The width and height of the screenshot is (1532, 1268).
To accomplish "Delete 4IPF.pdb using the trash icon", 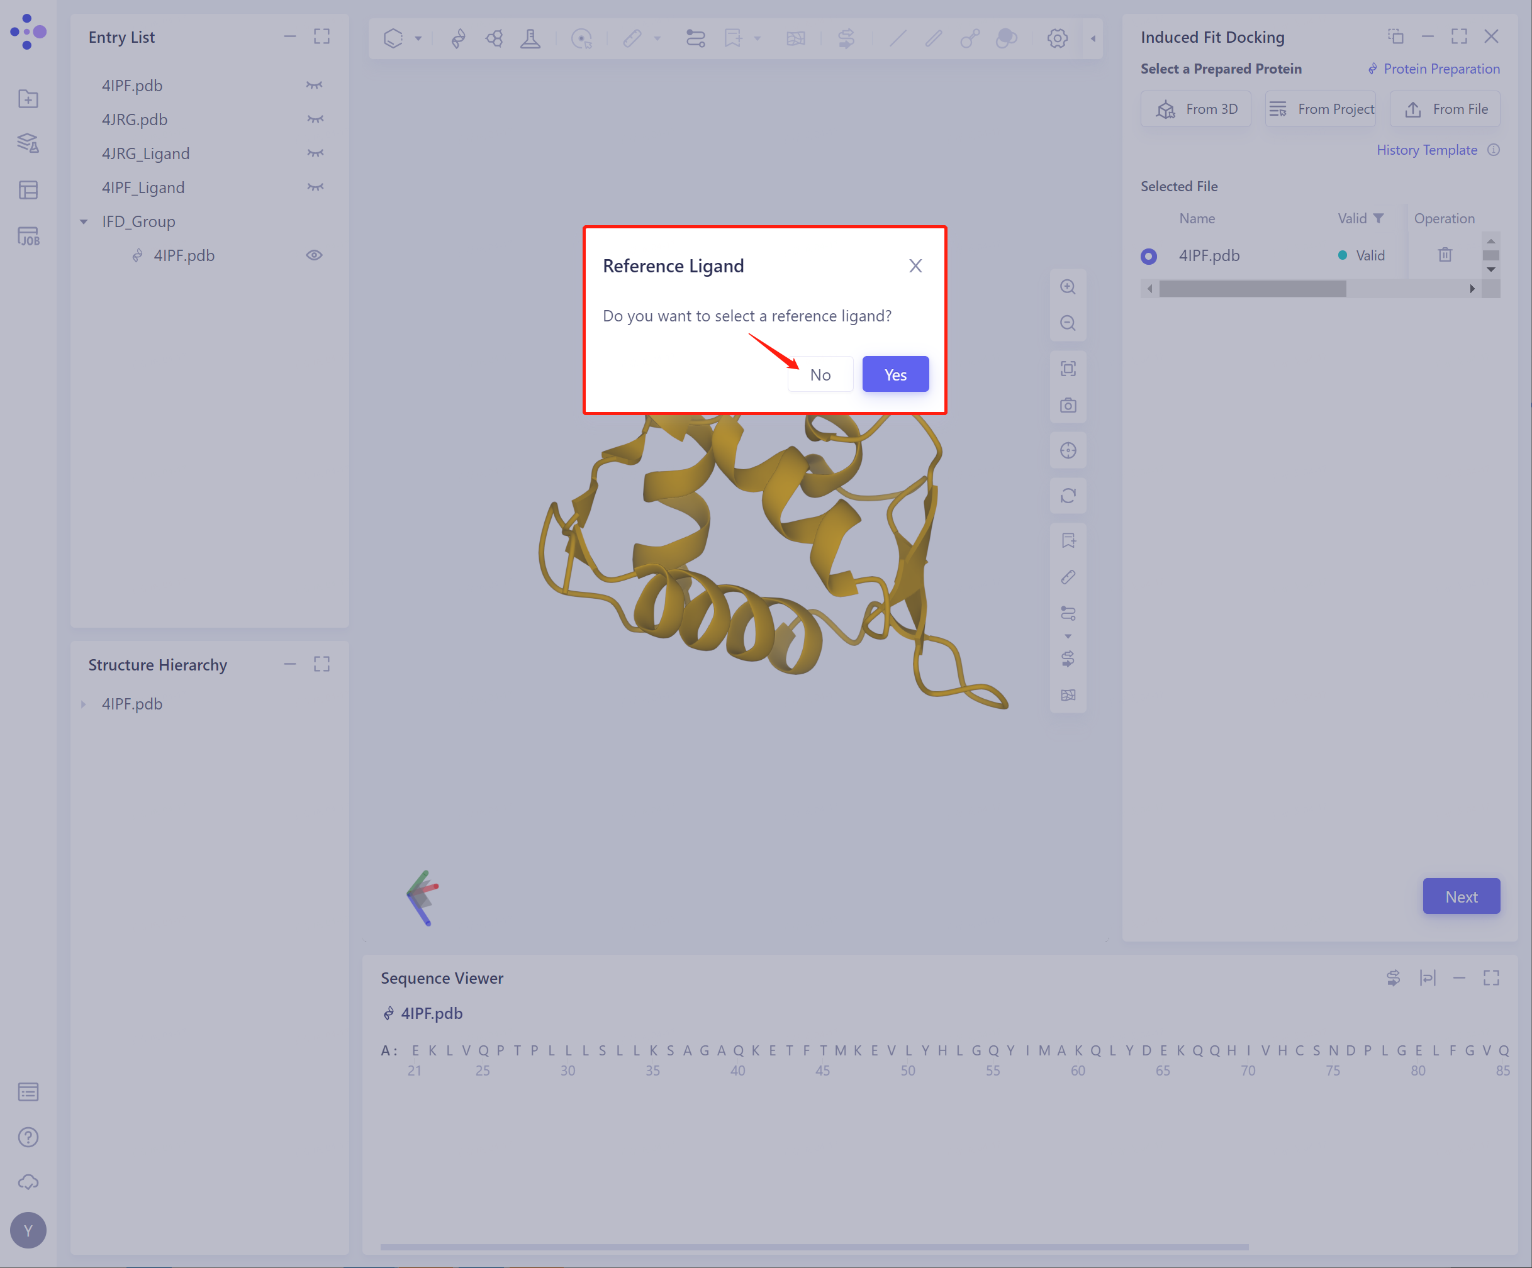I will click(x=1445, y=255).
